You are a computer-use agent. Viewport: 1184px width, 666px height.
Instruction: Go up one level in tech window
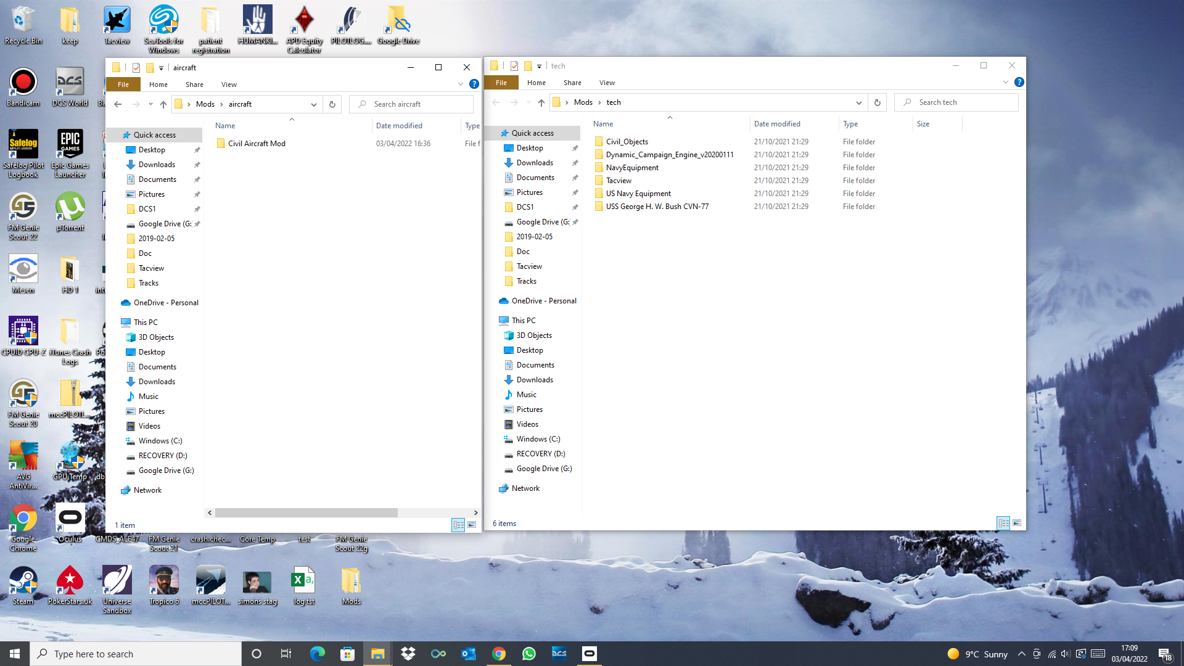pos(541,102)
